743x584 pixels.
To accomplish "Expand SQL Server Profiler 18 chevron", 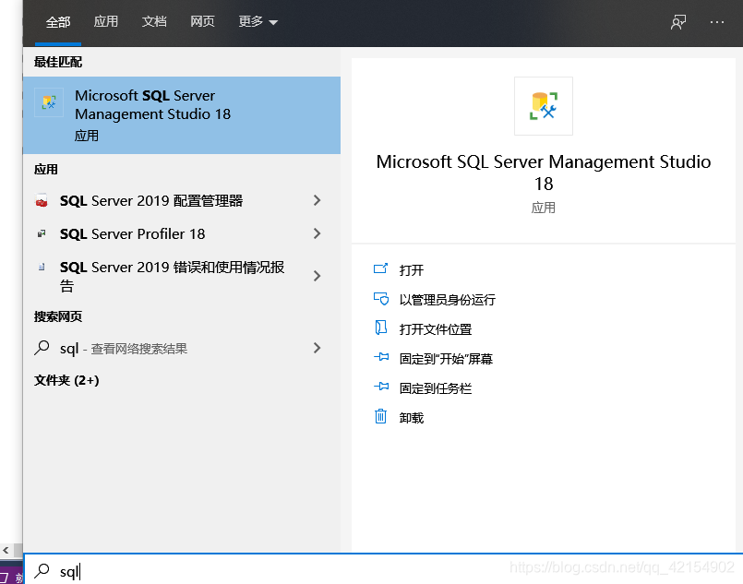I will 317,233.
